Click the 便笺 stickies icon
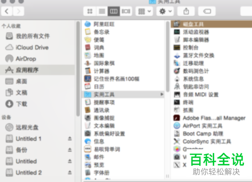 (x=88, y=40)
